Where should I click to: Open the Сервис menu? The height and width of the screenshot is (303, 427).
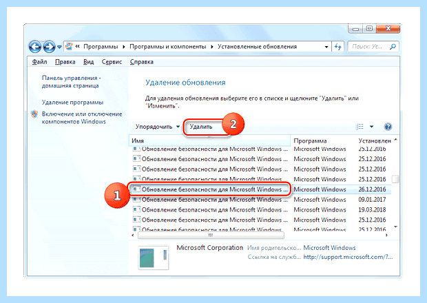pyautogui.click(x=112, y=62)
